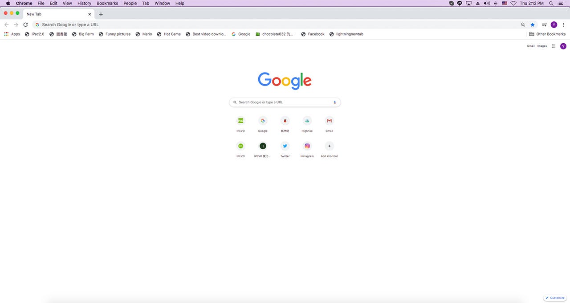Viewport: 570px width, 303px height.
Task: Go back with the browser back arrow
Action: 6,25
